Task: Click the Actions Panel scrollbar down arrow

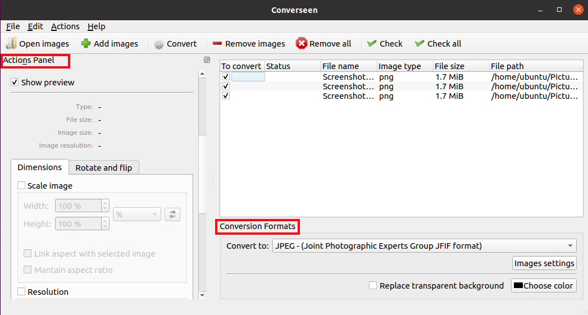Action: 203,295
